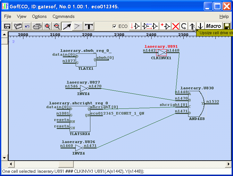Click the greyed forward arrow tool

77,26
